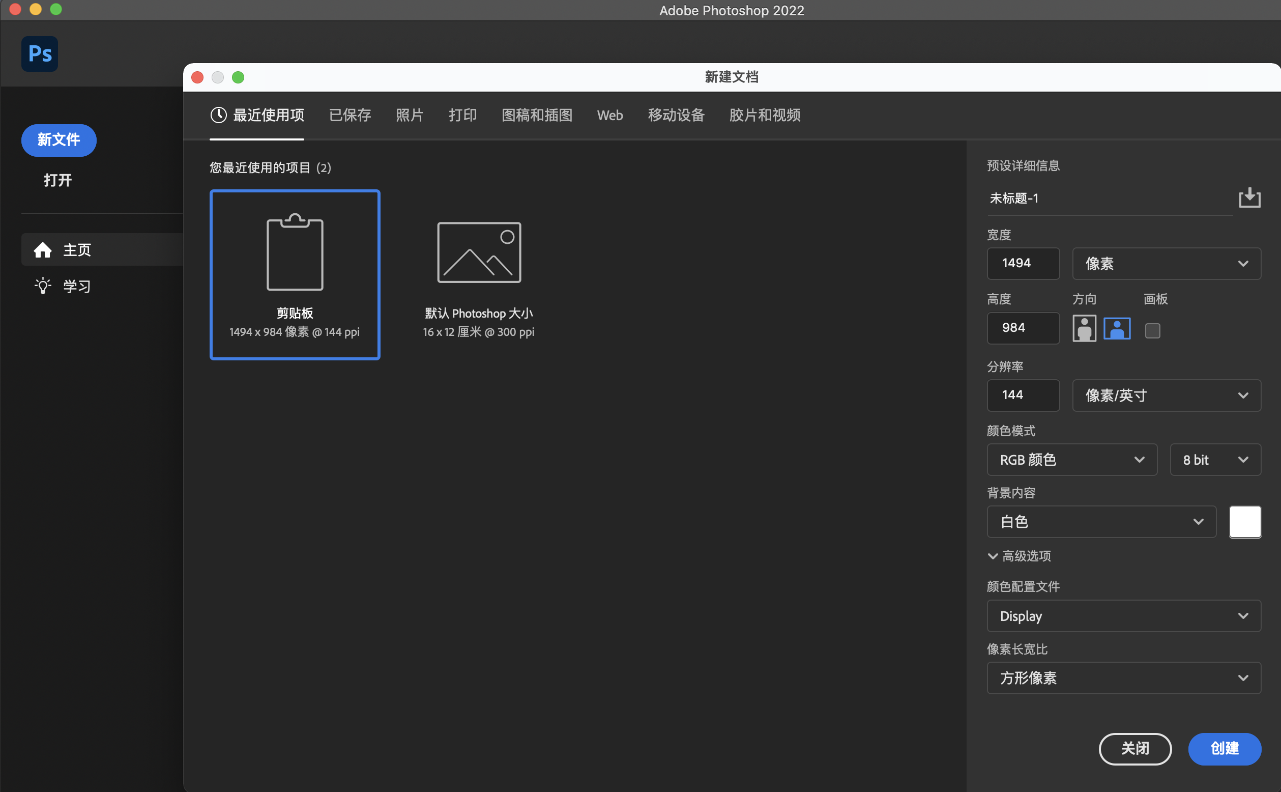Screen dimensions: 1281x792
Task: Select the 剪贴板 preset thumbnail
Action: click(x=295, y=275)
